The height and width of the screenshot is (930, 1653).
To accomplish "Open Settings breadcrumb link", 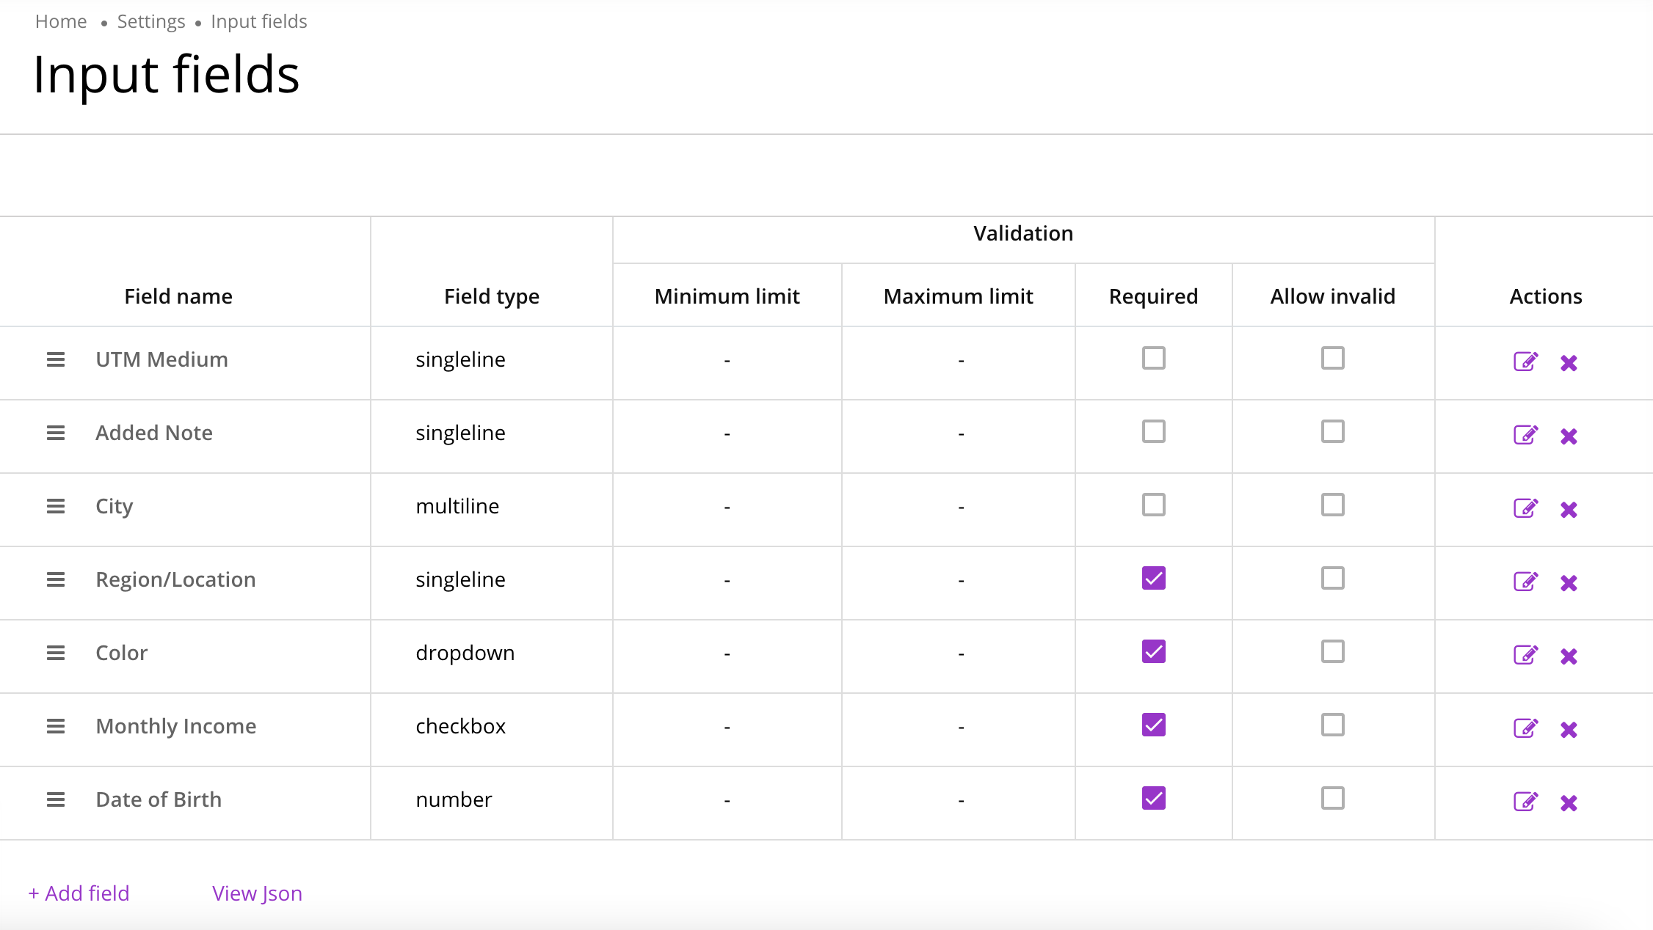I will point(151,21).
